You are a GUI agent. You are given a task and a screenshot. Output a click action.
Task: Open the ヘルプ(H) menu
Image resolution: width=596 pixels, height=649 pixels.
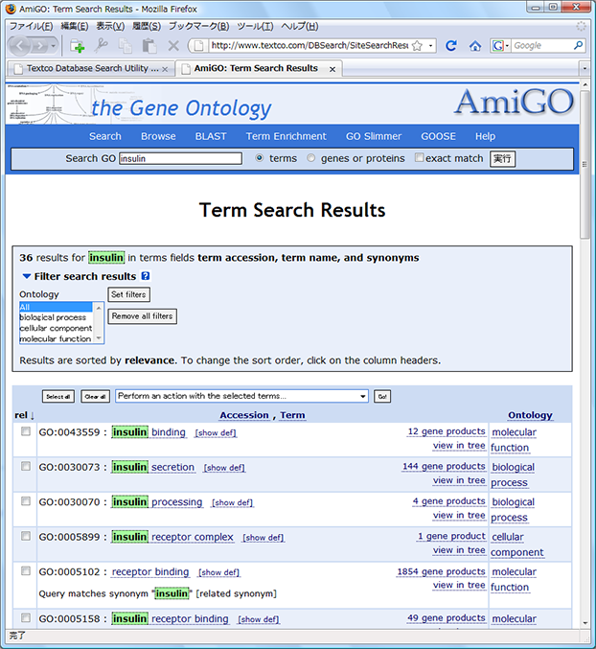tap(300, 26)
